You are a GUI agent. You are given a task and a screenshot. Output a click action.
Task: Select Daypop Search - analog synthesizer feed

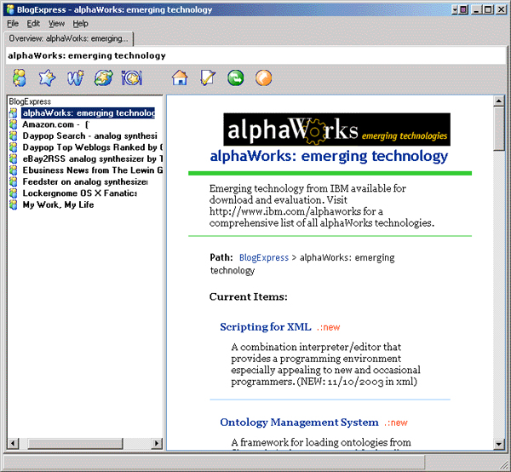(89, 136)
